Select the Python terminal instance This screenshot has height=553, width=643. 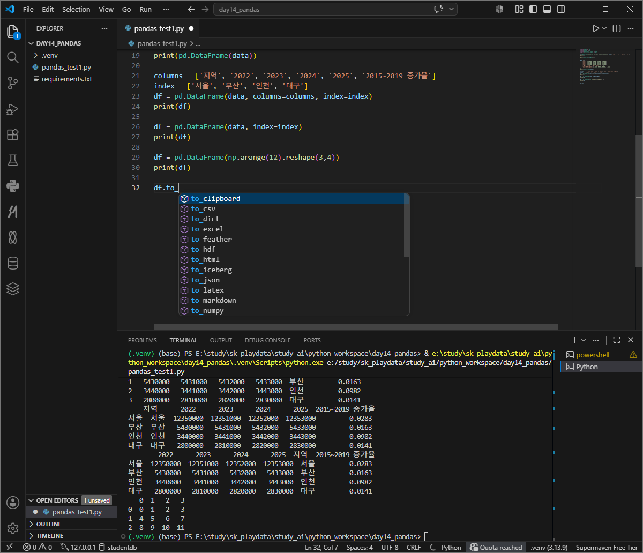coord(600,367)
